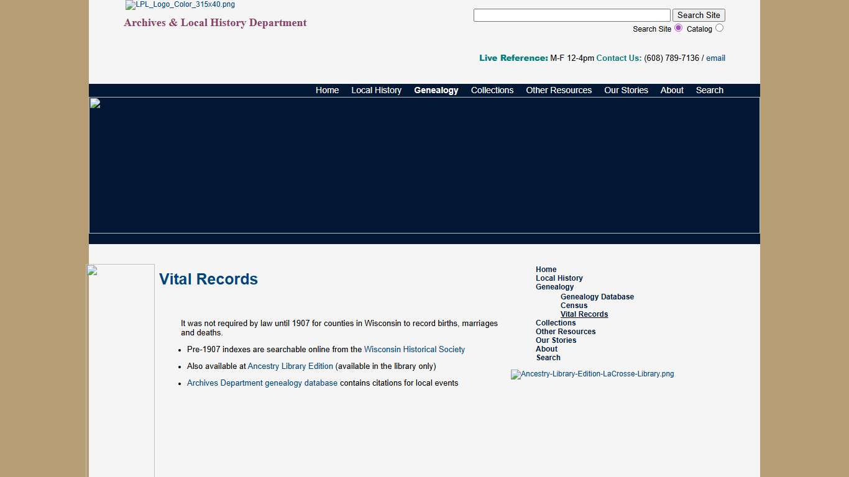Click the LPL_Logo_Color broken image placeholder
The height and width of the screenshot is (477, 849).
180,5
